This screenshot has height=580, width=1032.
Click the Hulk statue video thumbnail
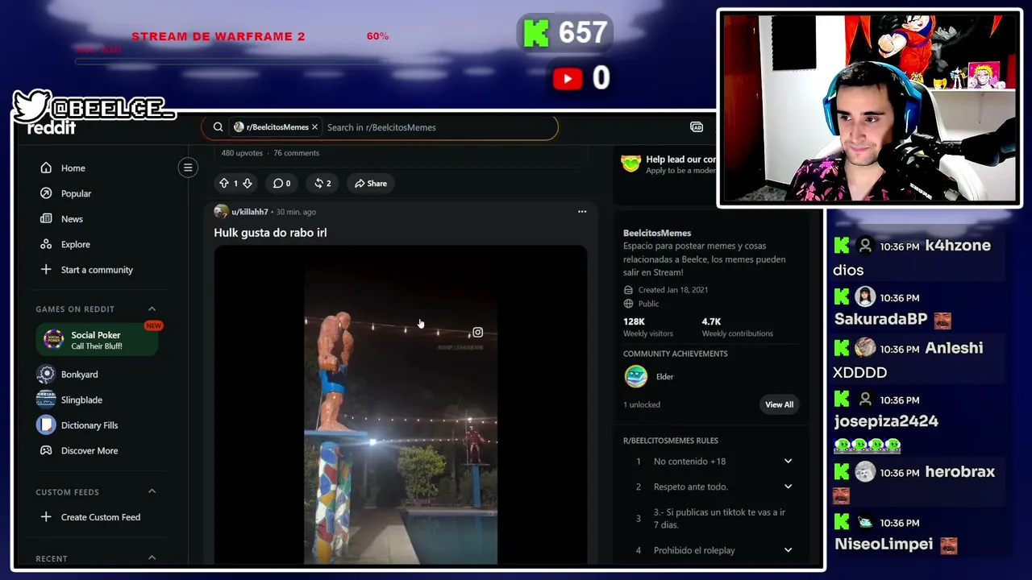pos(401,404)
